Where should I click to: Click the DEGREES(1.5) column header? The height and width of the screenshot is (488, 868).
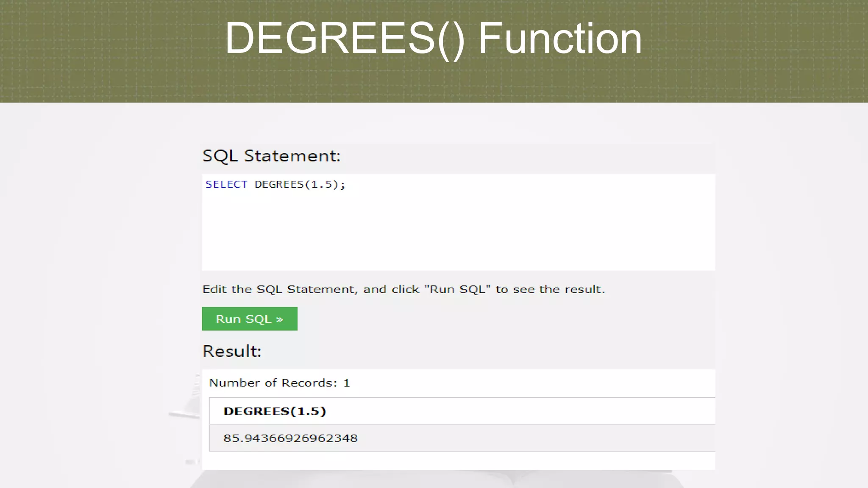click(275, 411)
